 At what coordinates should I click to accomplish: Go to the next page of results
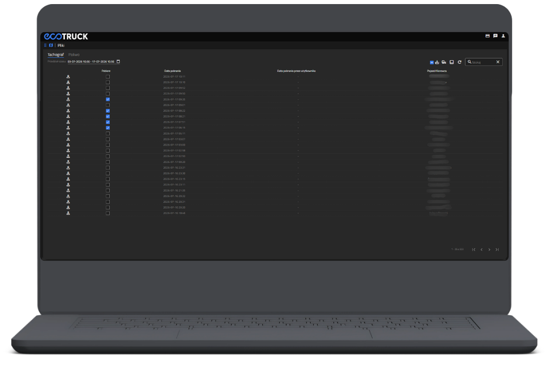tap(489, 250)
